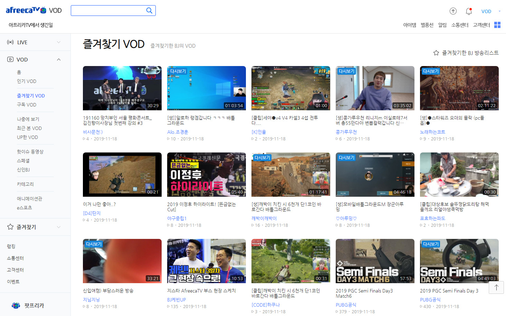Screen dimensions: 506x316
Task: Open title 신입여캠) 부담스러운 방송
Action: tap(108, 291)
